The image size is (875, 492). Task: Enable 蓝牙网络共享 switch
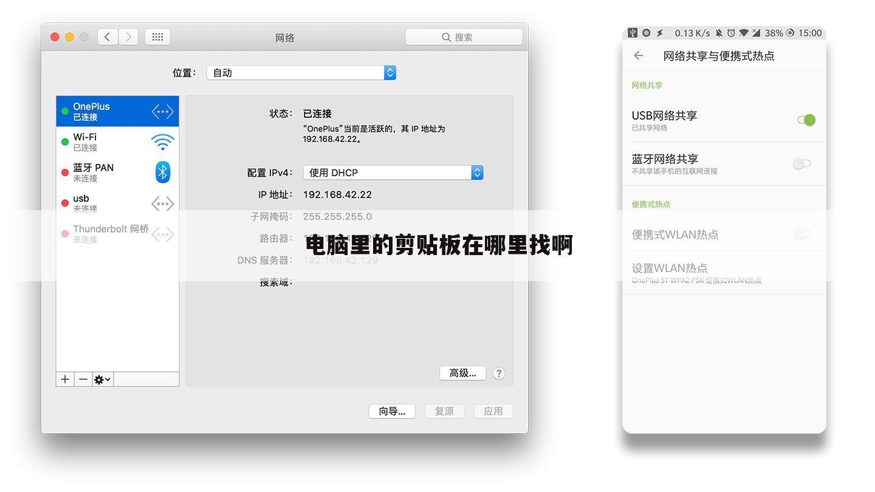click(x=802, y=163)
